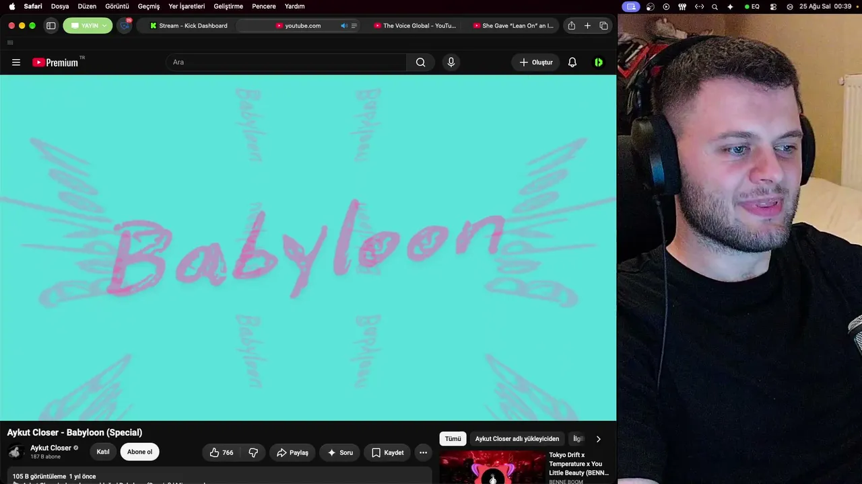Image resolution: width=862 pixels, height=484 pixels.
Task: Open the Dosya menu
Action: tap(60, 6)
